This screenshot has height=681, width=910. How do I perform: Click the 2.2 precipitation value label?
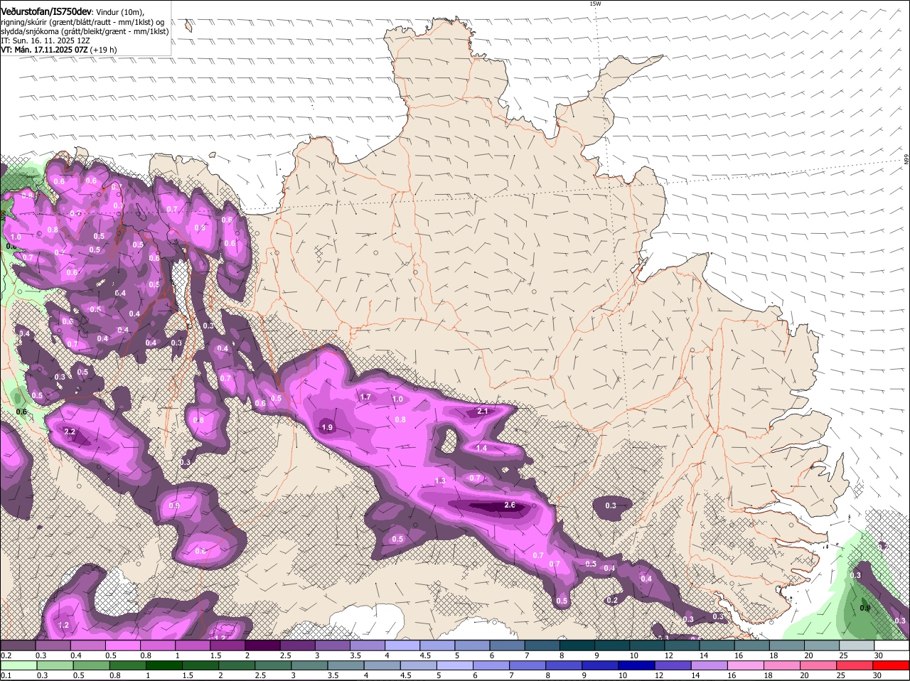tap(70, 431)
